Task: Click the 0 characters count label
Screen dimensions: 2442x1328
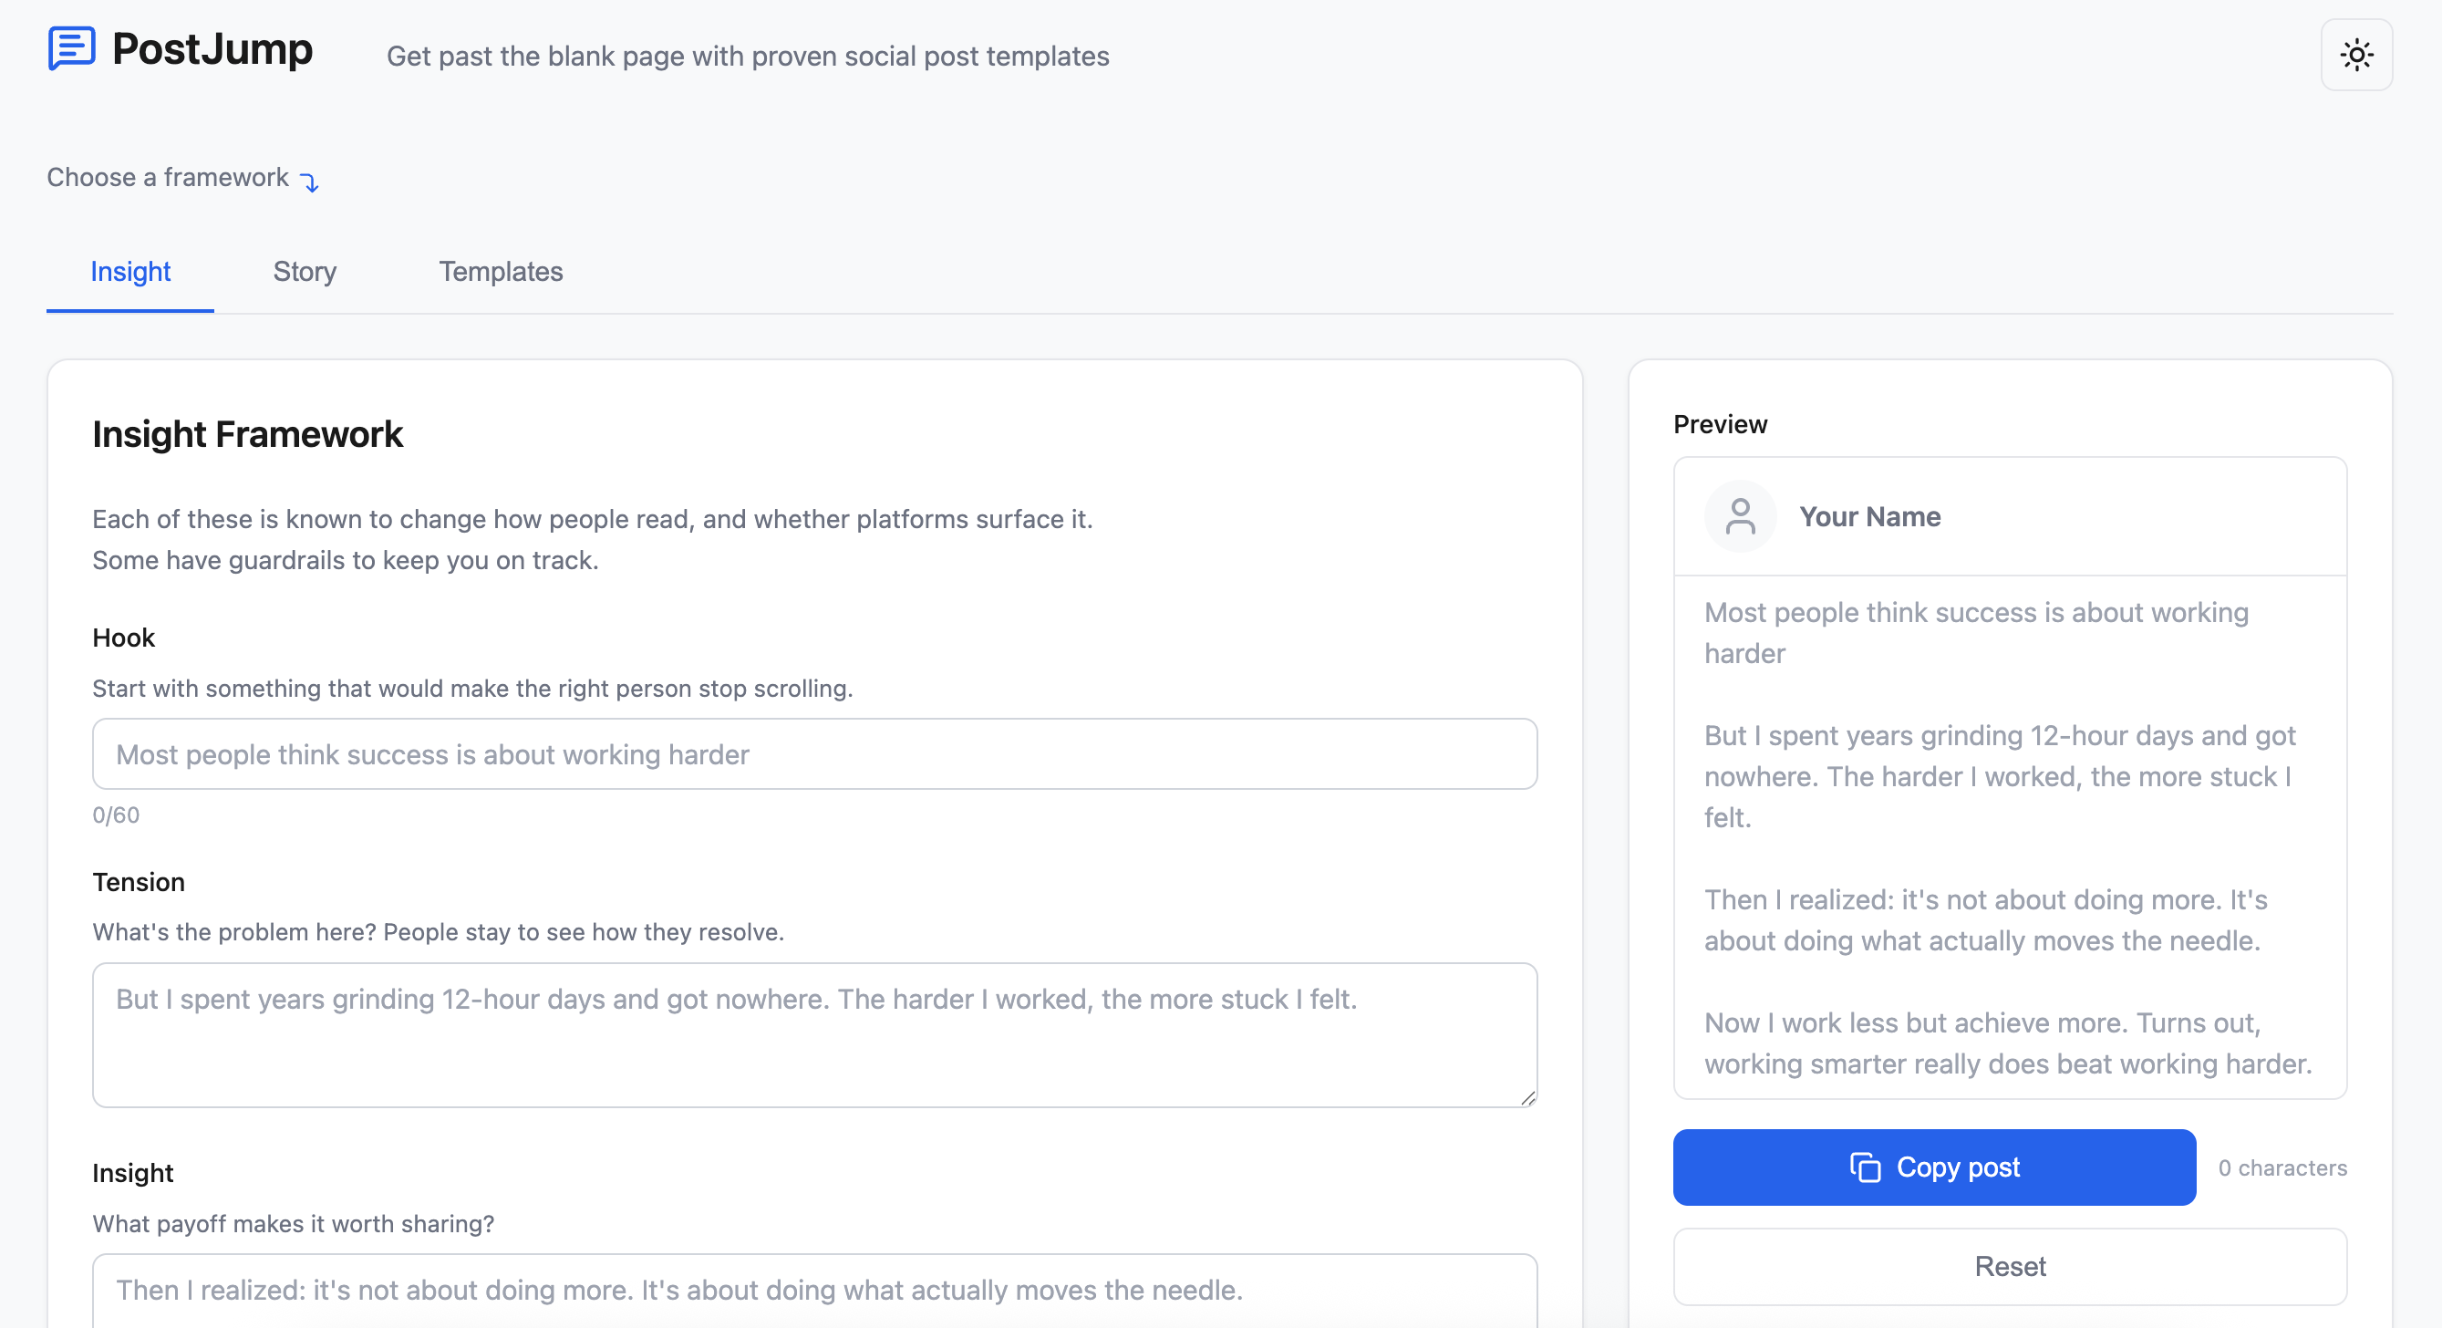Action: tap(2282, 1167)
